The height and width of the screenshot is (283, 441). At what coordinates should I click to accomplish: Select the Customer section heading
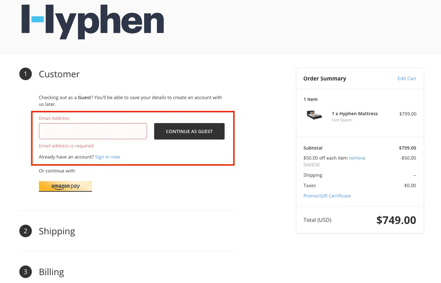(x=59, y=74)
